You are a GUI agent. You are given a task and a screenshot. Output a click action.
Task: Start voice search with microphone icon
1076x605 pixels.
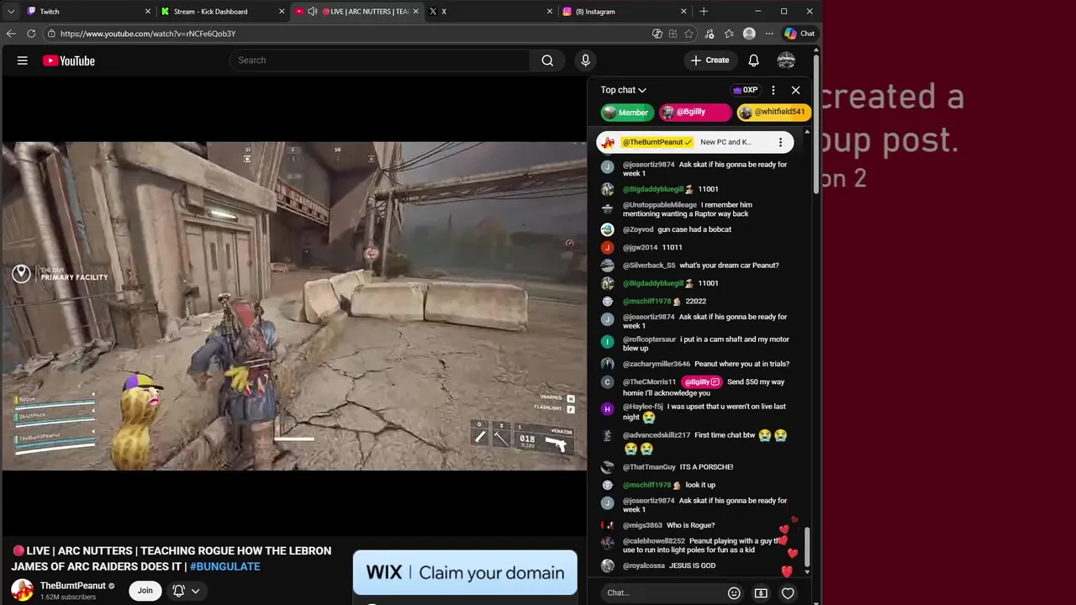(586, 60)
